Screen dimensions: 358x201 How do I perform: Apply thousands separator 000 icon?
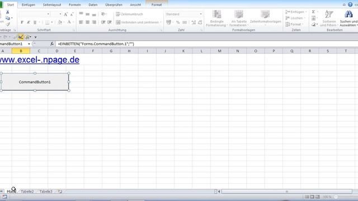tap(185, 22)
